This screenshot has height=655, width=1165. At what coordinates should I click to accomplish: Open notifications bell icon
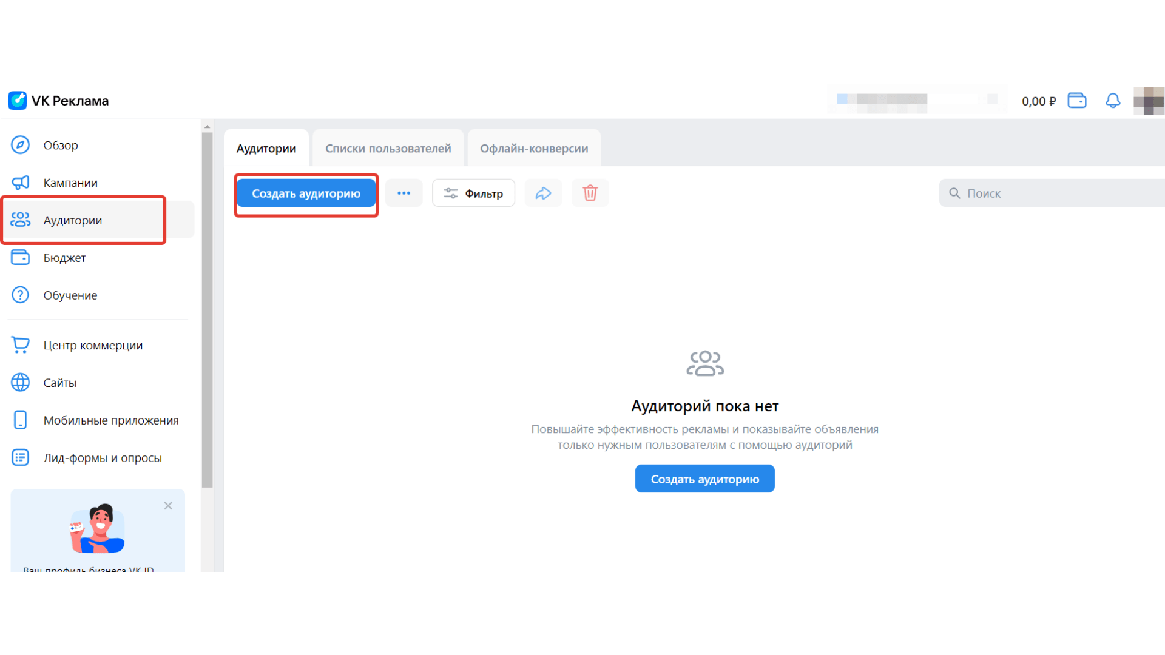[1112, 101]
